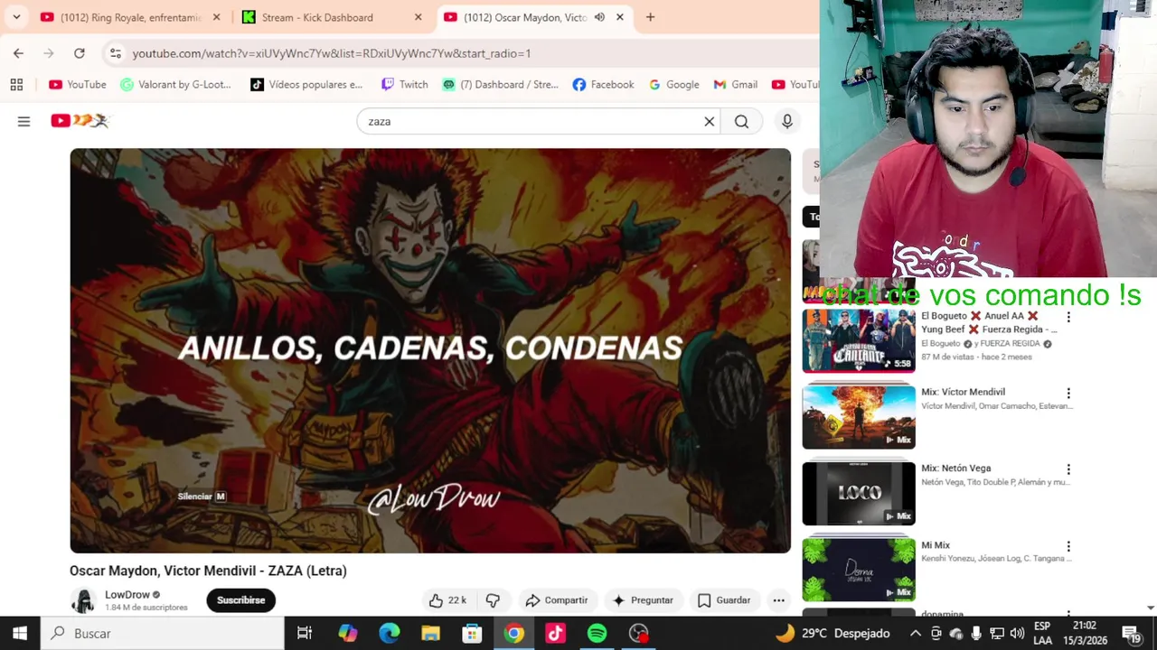This screenshot has width=1157, height=650.
Task: Run search with magnifier button
Action: point(741,121)
